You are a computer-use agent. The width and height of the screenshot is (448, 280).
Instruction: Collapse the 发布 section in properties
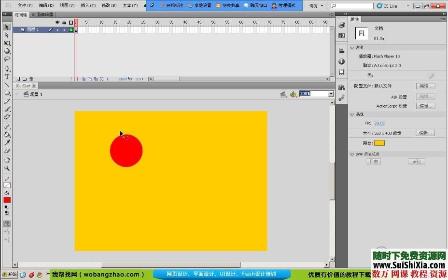(352, 47)
